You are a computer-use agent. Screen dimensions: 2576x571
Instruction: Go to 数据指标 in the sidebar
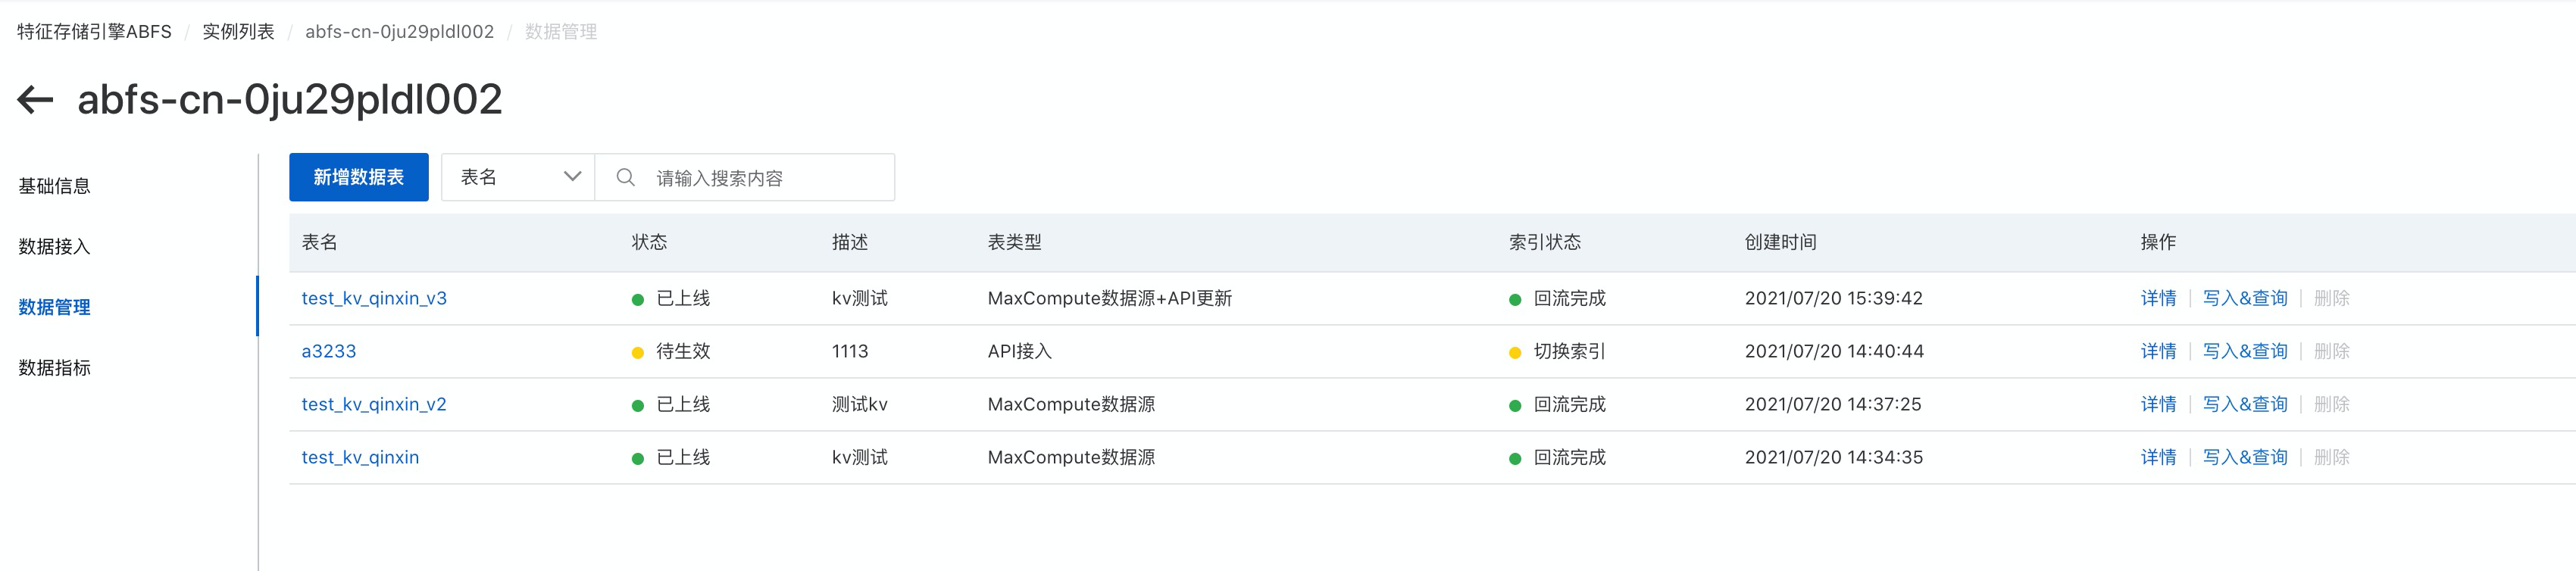click(x=55, y=368)
